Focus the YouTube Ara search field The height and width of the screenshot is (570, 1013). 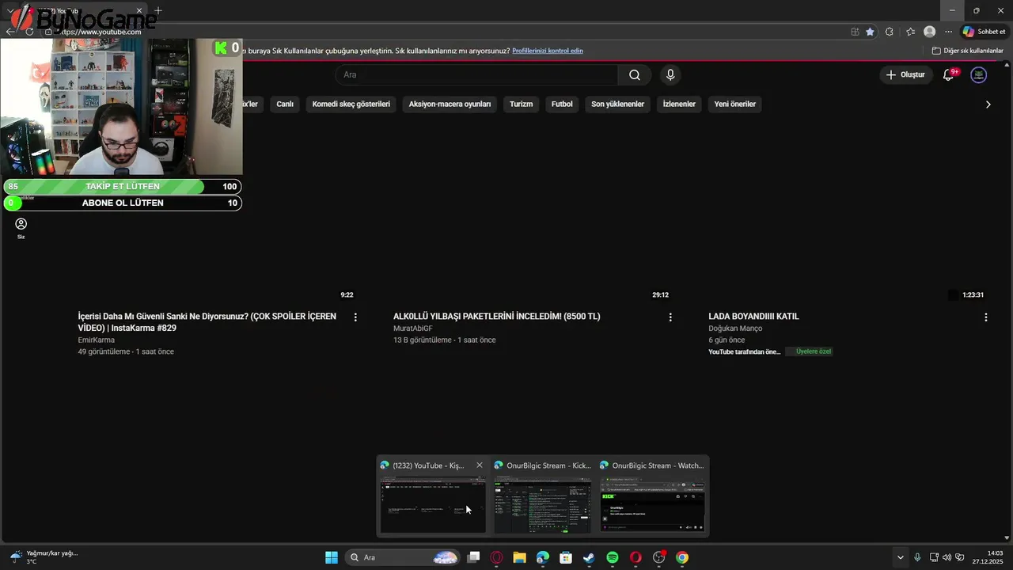(476, 74)
